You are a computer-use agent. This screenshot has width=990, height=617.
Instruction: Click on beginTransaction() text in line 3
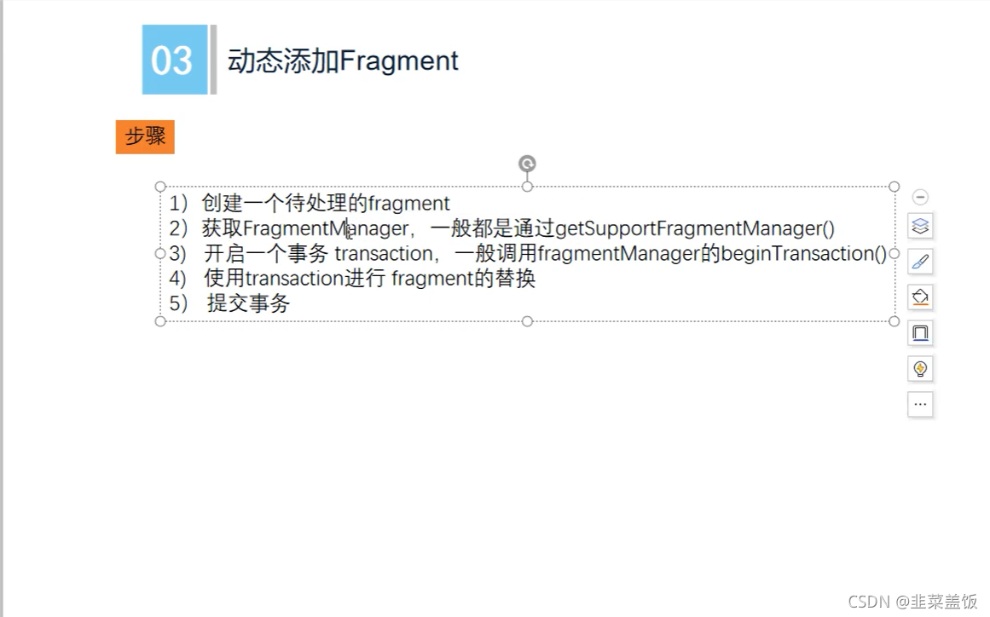[x=804, y=254]
